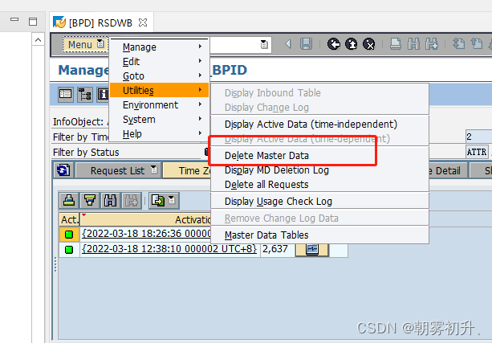Open the Edit submenu
492x343 pixels.
pos(159,61)
